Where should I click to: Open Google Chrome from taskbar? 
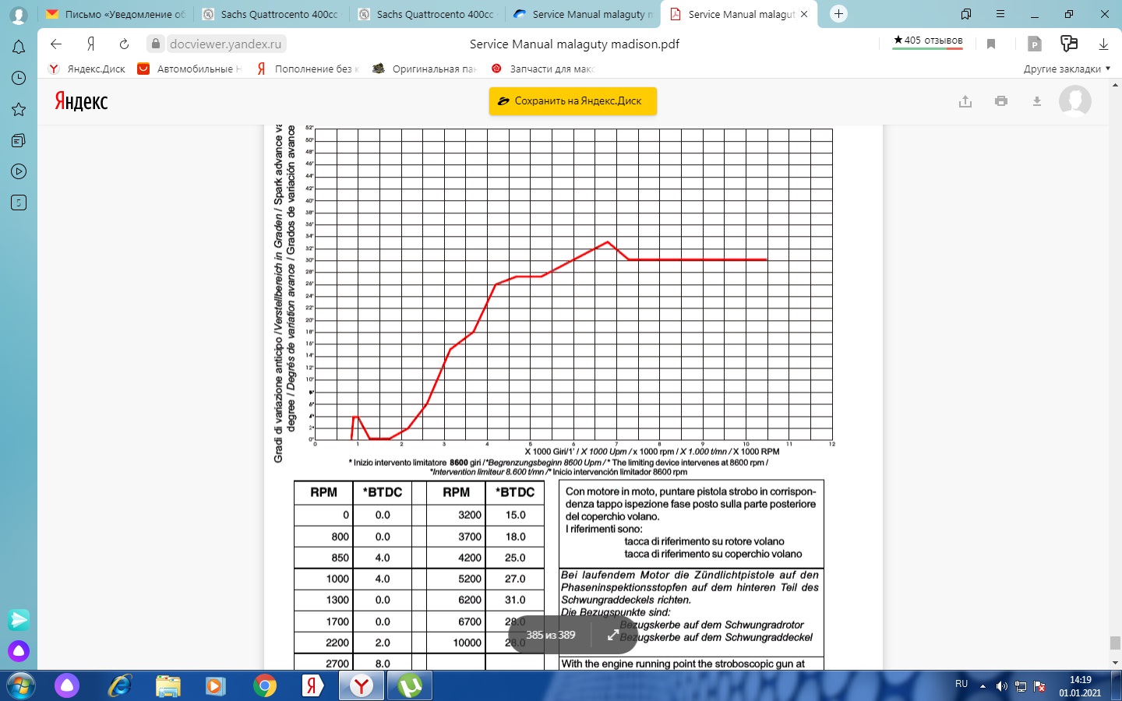(x=265, y=685)
